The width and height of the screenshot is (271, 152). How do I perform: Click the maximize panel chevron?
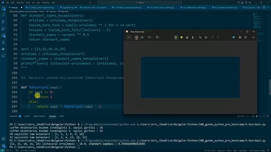click(264, 117)
